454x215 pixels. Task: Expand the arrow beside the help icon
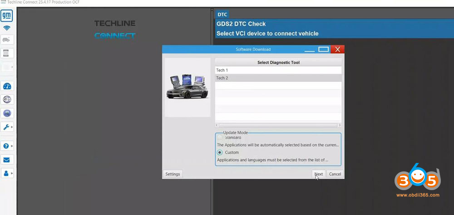point(12,146)
